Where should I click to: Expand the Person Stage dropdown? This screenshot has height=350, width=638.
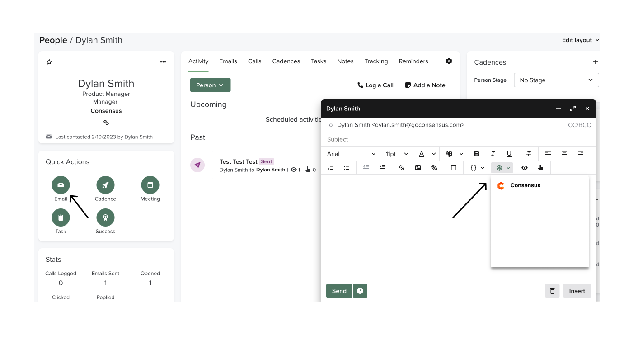(x=556, y=80)
